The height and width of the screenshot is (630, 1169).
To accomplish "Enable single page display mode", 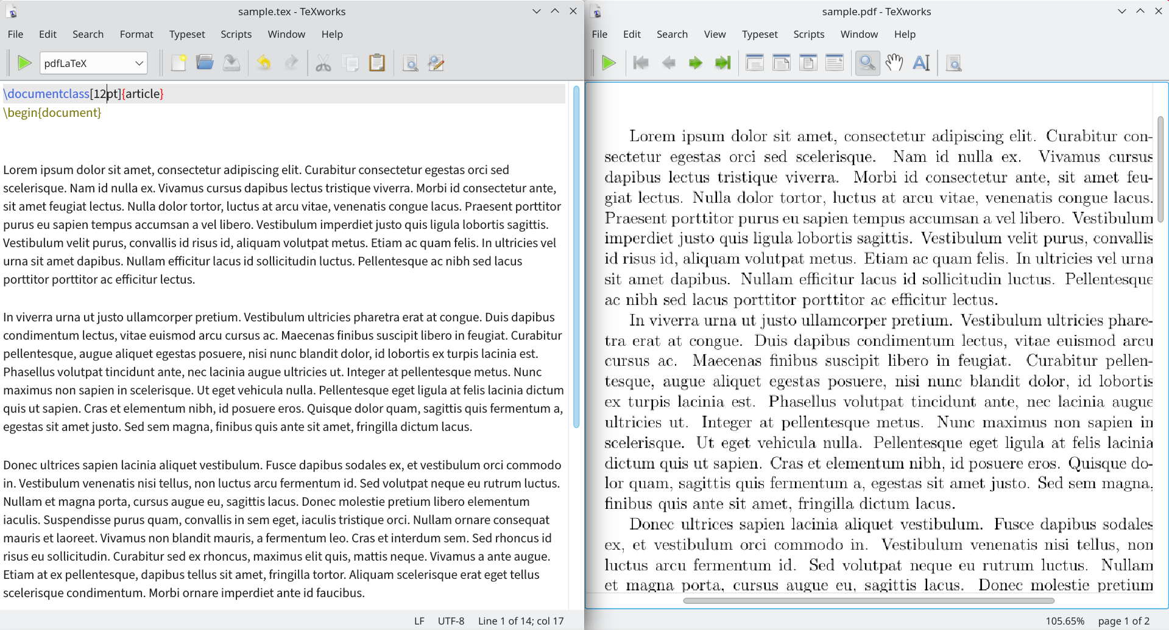I will coord(808,63).
